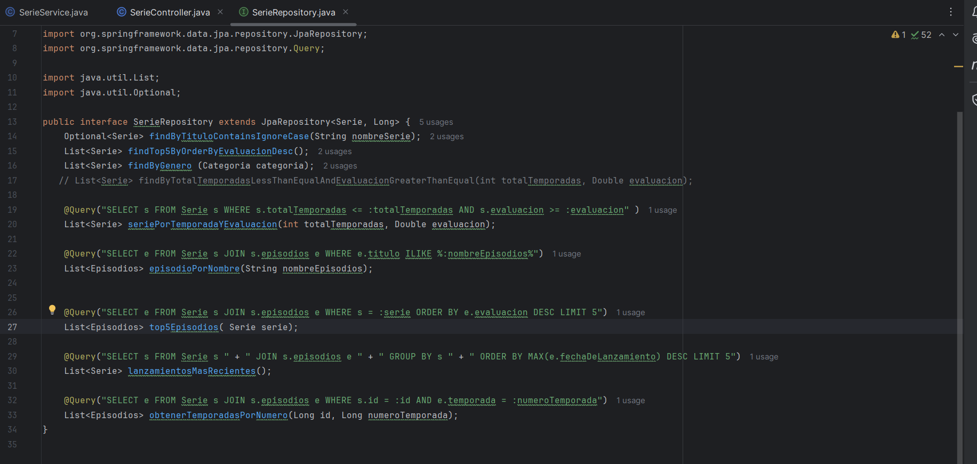
Task: Click the closing brace on line 34
Action: click(x=45, y=429)
